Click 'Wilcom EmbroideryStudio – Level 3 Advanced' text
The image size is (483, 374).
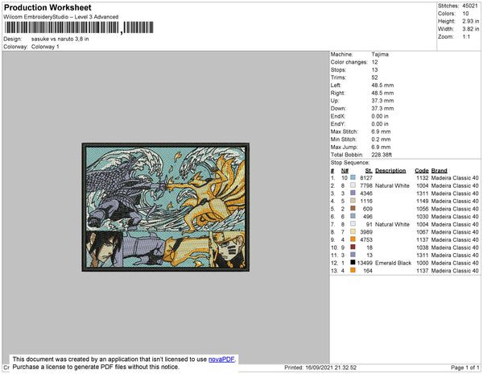click(x=61, y=17)
